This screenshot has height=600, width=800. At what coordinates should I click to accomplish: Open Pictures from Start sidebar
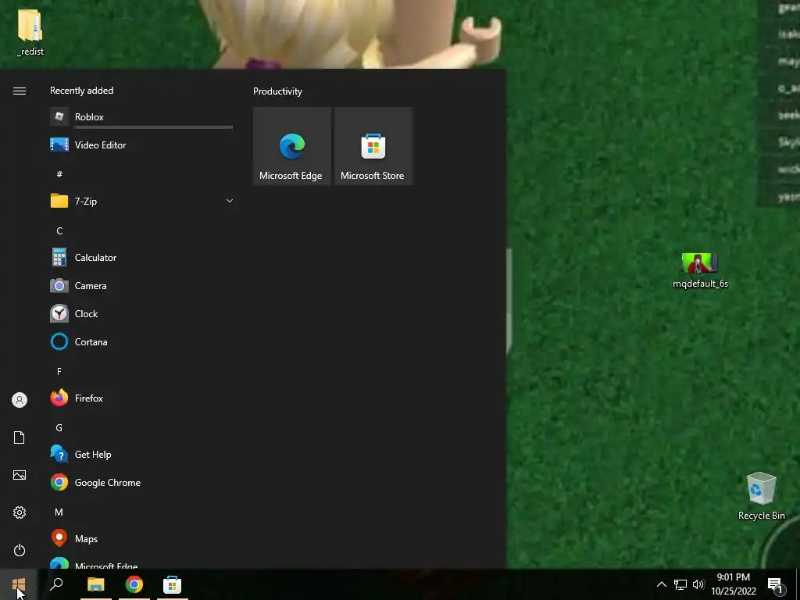(20, 475)
